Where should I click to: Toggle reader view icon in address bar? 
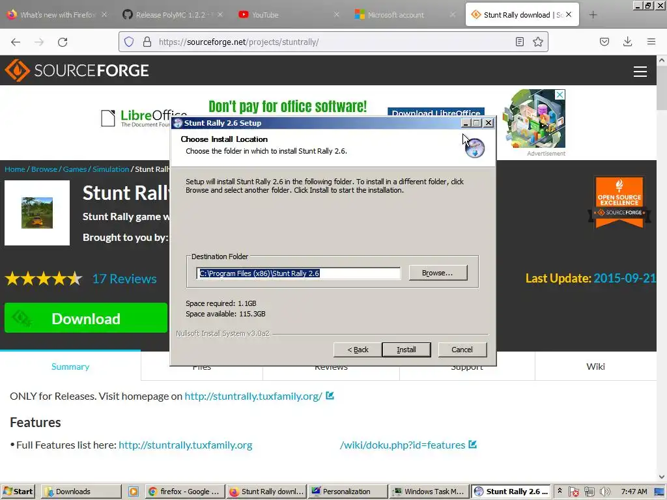[519, 42]
